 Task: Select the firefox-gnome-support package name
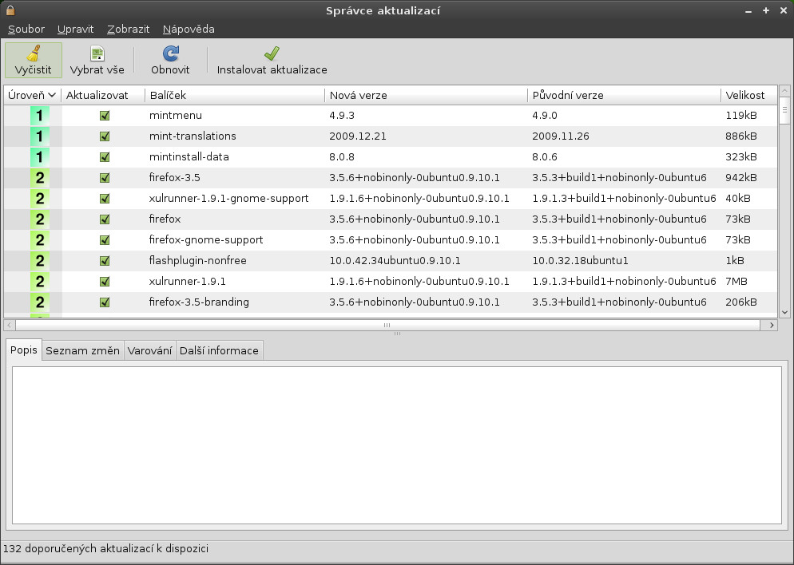click(206, 239)
